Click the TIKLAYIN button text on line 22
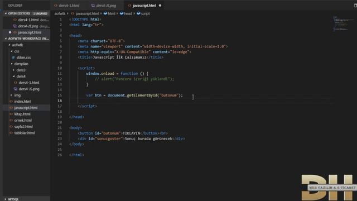Viewport: 357px width, 201px height. (132, 133)
